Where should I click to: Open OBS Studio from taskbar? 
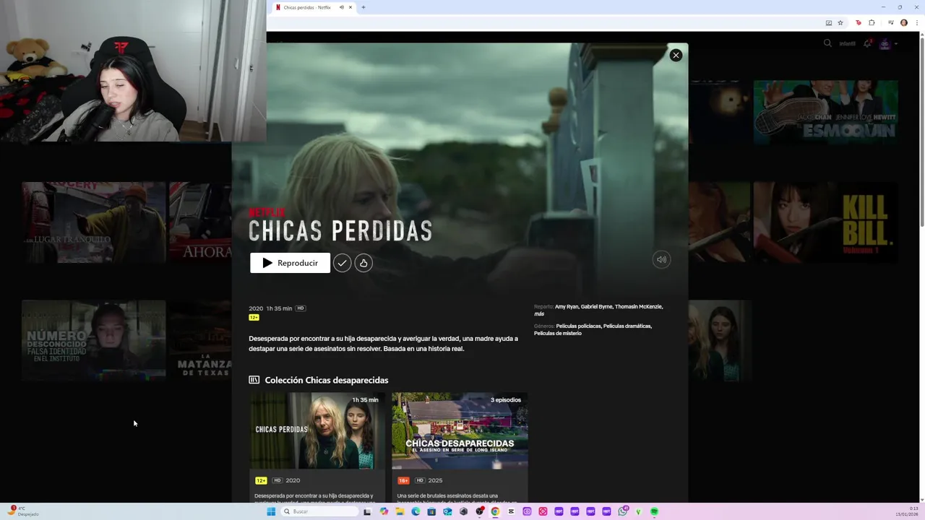tap(479, 511)
